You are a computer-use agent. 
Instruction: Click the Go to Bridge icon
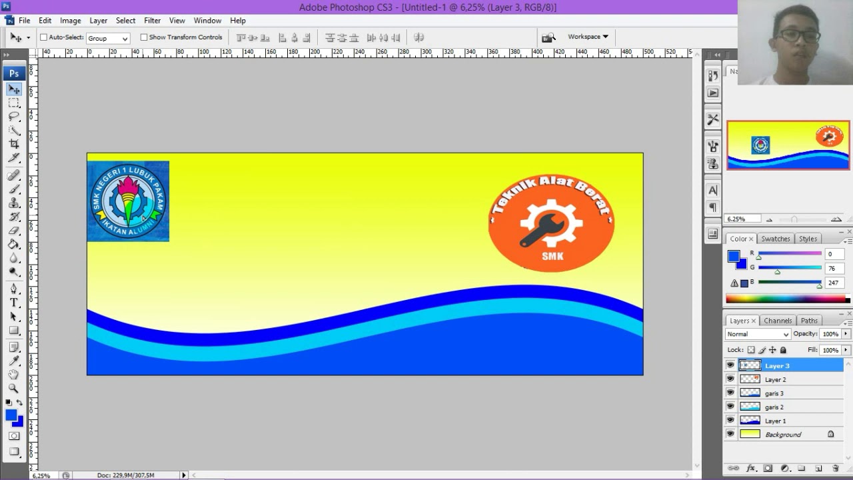pyautogui.click(x=548, y=37)
